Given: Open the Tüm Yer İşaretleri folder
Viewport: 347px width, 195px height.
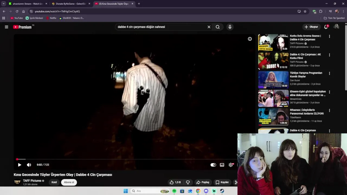Looking at the screenshot, I should (334, 18).
